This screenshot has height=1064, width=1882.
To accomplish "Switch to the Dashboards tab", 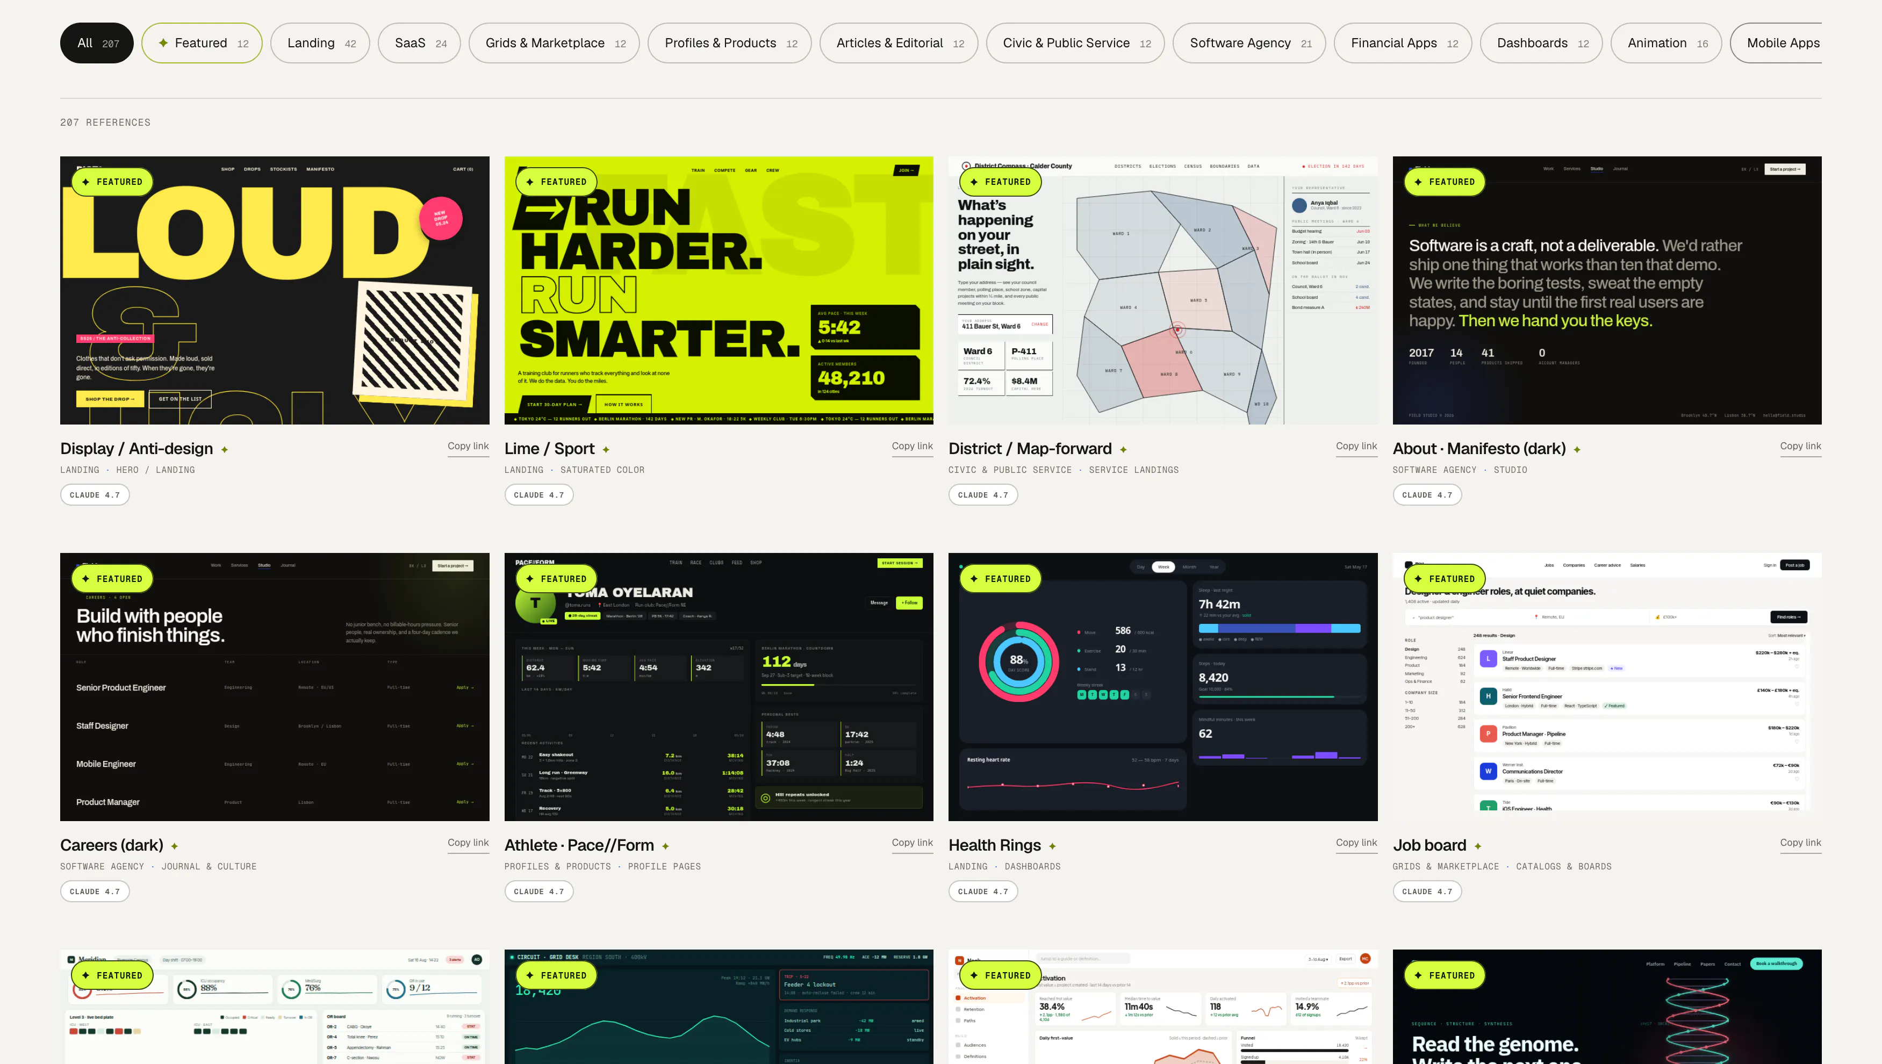I will (x=1541, y=43).
